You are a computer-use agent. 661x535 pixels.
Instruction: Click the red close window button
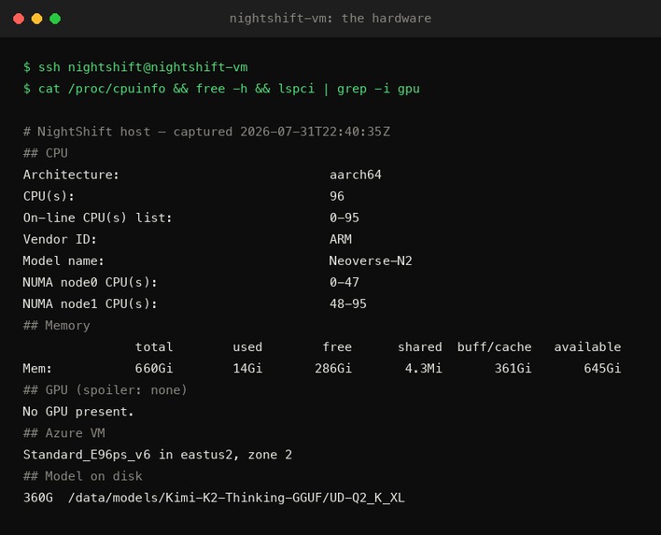pyautogui.click(x=19, y=19)
